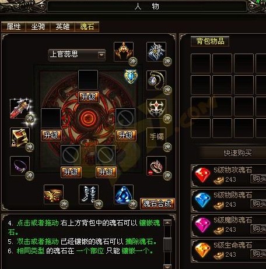Click the golden helmet equipment icon

pyautogui.click(x=124, y=52)
